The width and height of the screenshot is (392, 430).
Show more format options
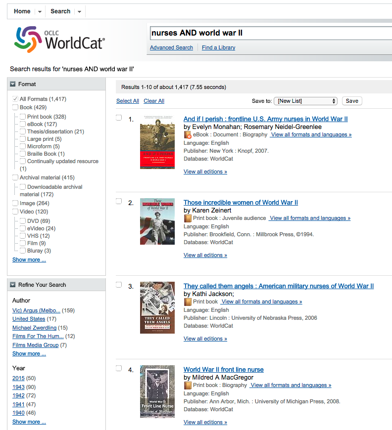(29, 259)
